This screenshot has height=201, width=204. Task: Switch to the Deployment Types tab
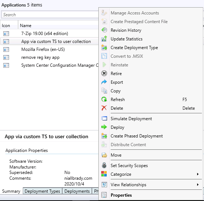tap(42, 191)
